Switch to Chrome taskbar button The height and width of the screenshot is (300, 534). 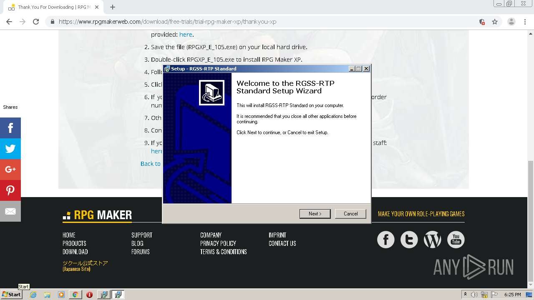[x=75, y=295]
